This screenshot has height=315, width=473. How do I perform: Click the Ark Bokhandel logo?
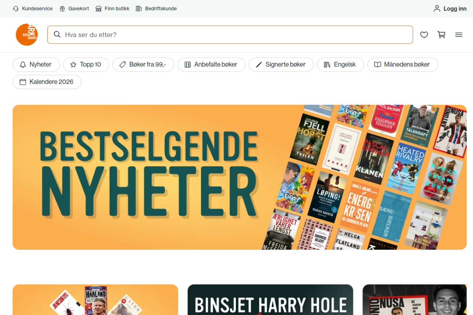(x=27, y=35)
